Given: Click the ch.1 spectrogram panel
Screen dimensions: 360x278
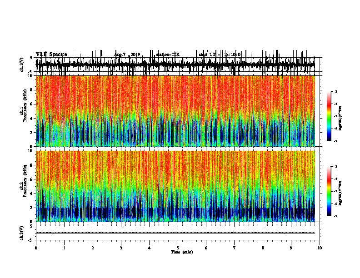Looking at the screenshot, I should (x=175, y=111).
